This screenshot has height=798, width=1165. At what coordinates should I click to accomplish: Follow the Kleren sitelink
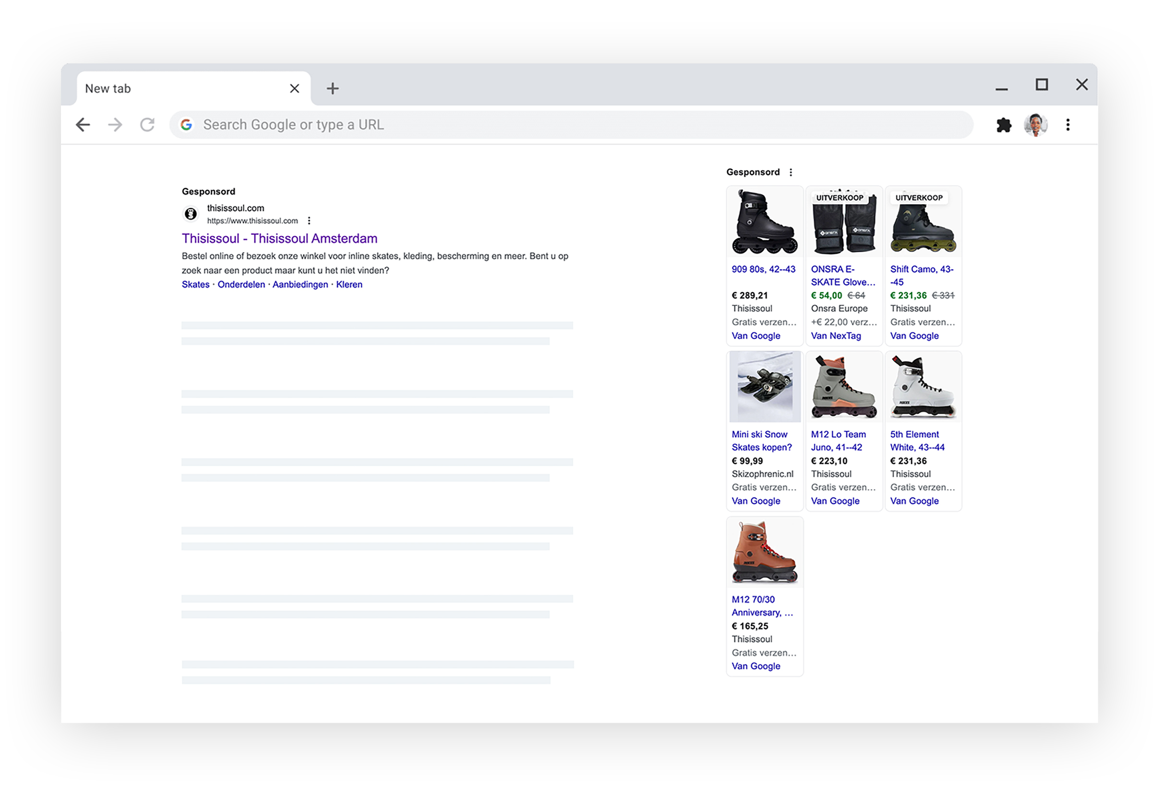click(x=349, y=284)
